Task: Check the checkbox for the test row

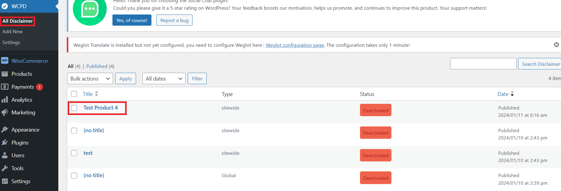Action: pyautogui.click(x=74, y=153)
